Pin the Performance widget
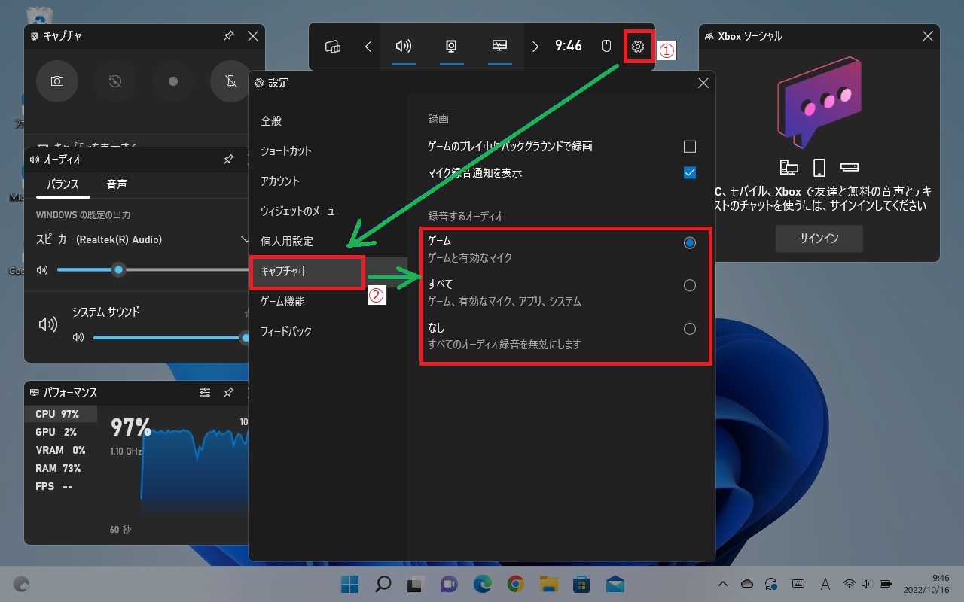Image resolution: width=964 pixels, height=602 pixels. click(x=229, y=392)
